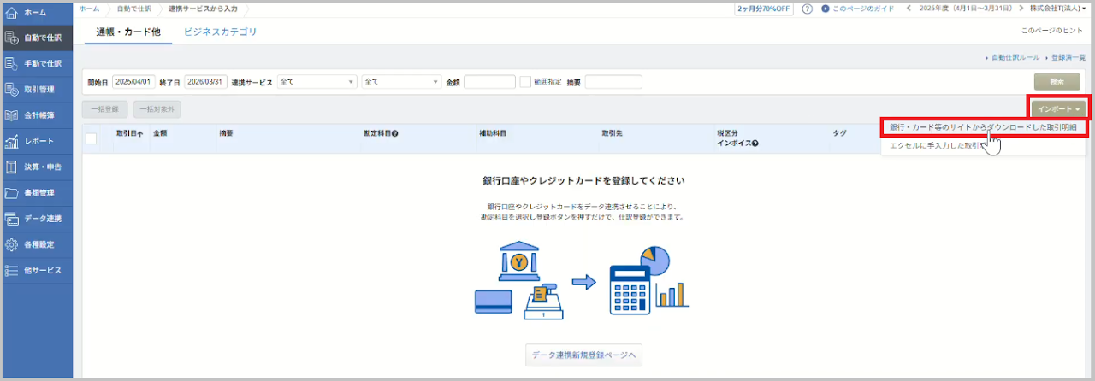This screenshot has width=1095, height=381.
Task: Open 会計帳簿 in the sidebar
Action: click(37, 114)
